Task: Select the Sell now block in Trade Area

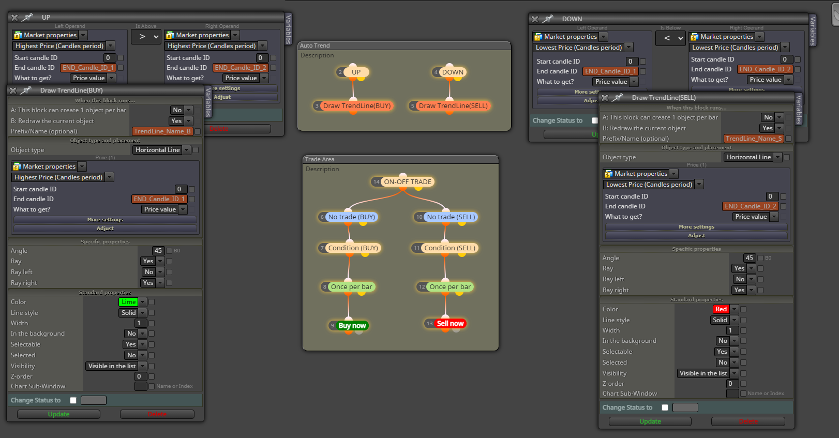Action: point(450,324)
